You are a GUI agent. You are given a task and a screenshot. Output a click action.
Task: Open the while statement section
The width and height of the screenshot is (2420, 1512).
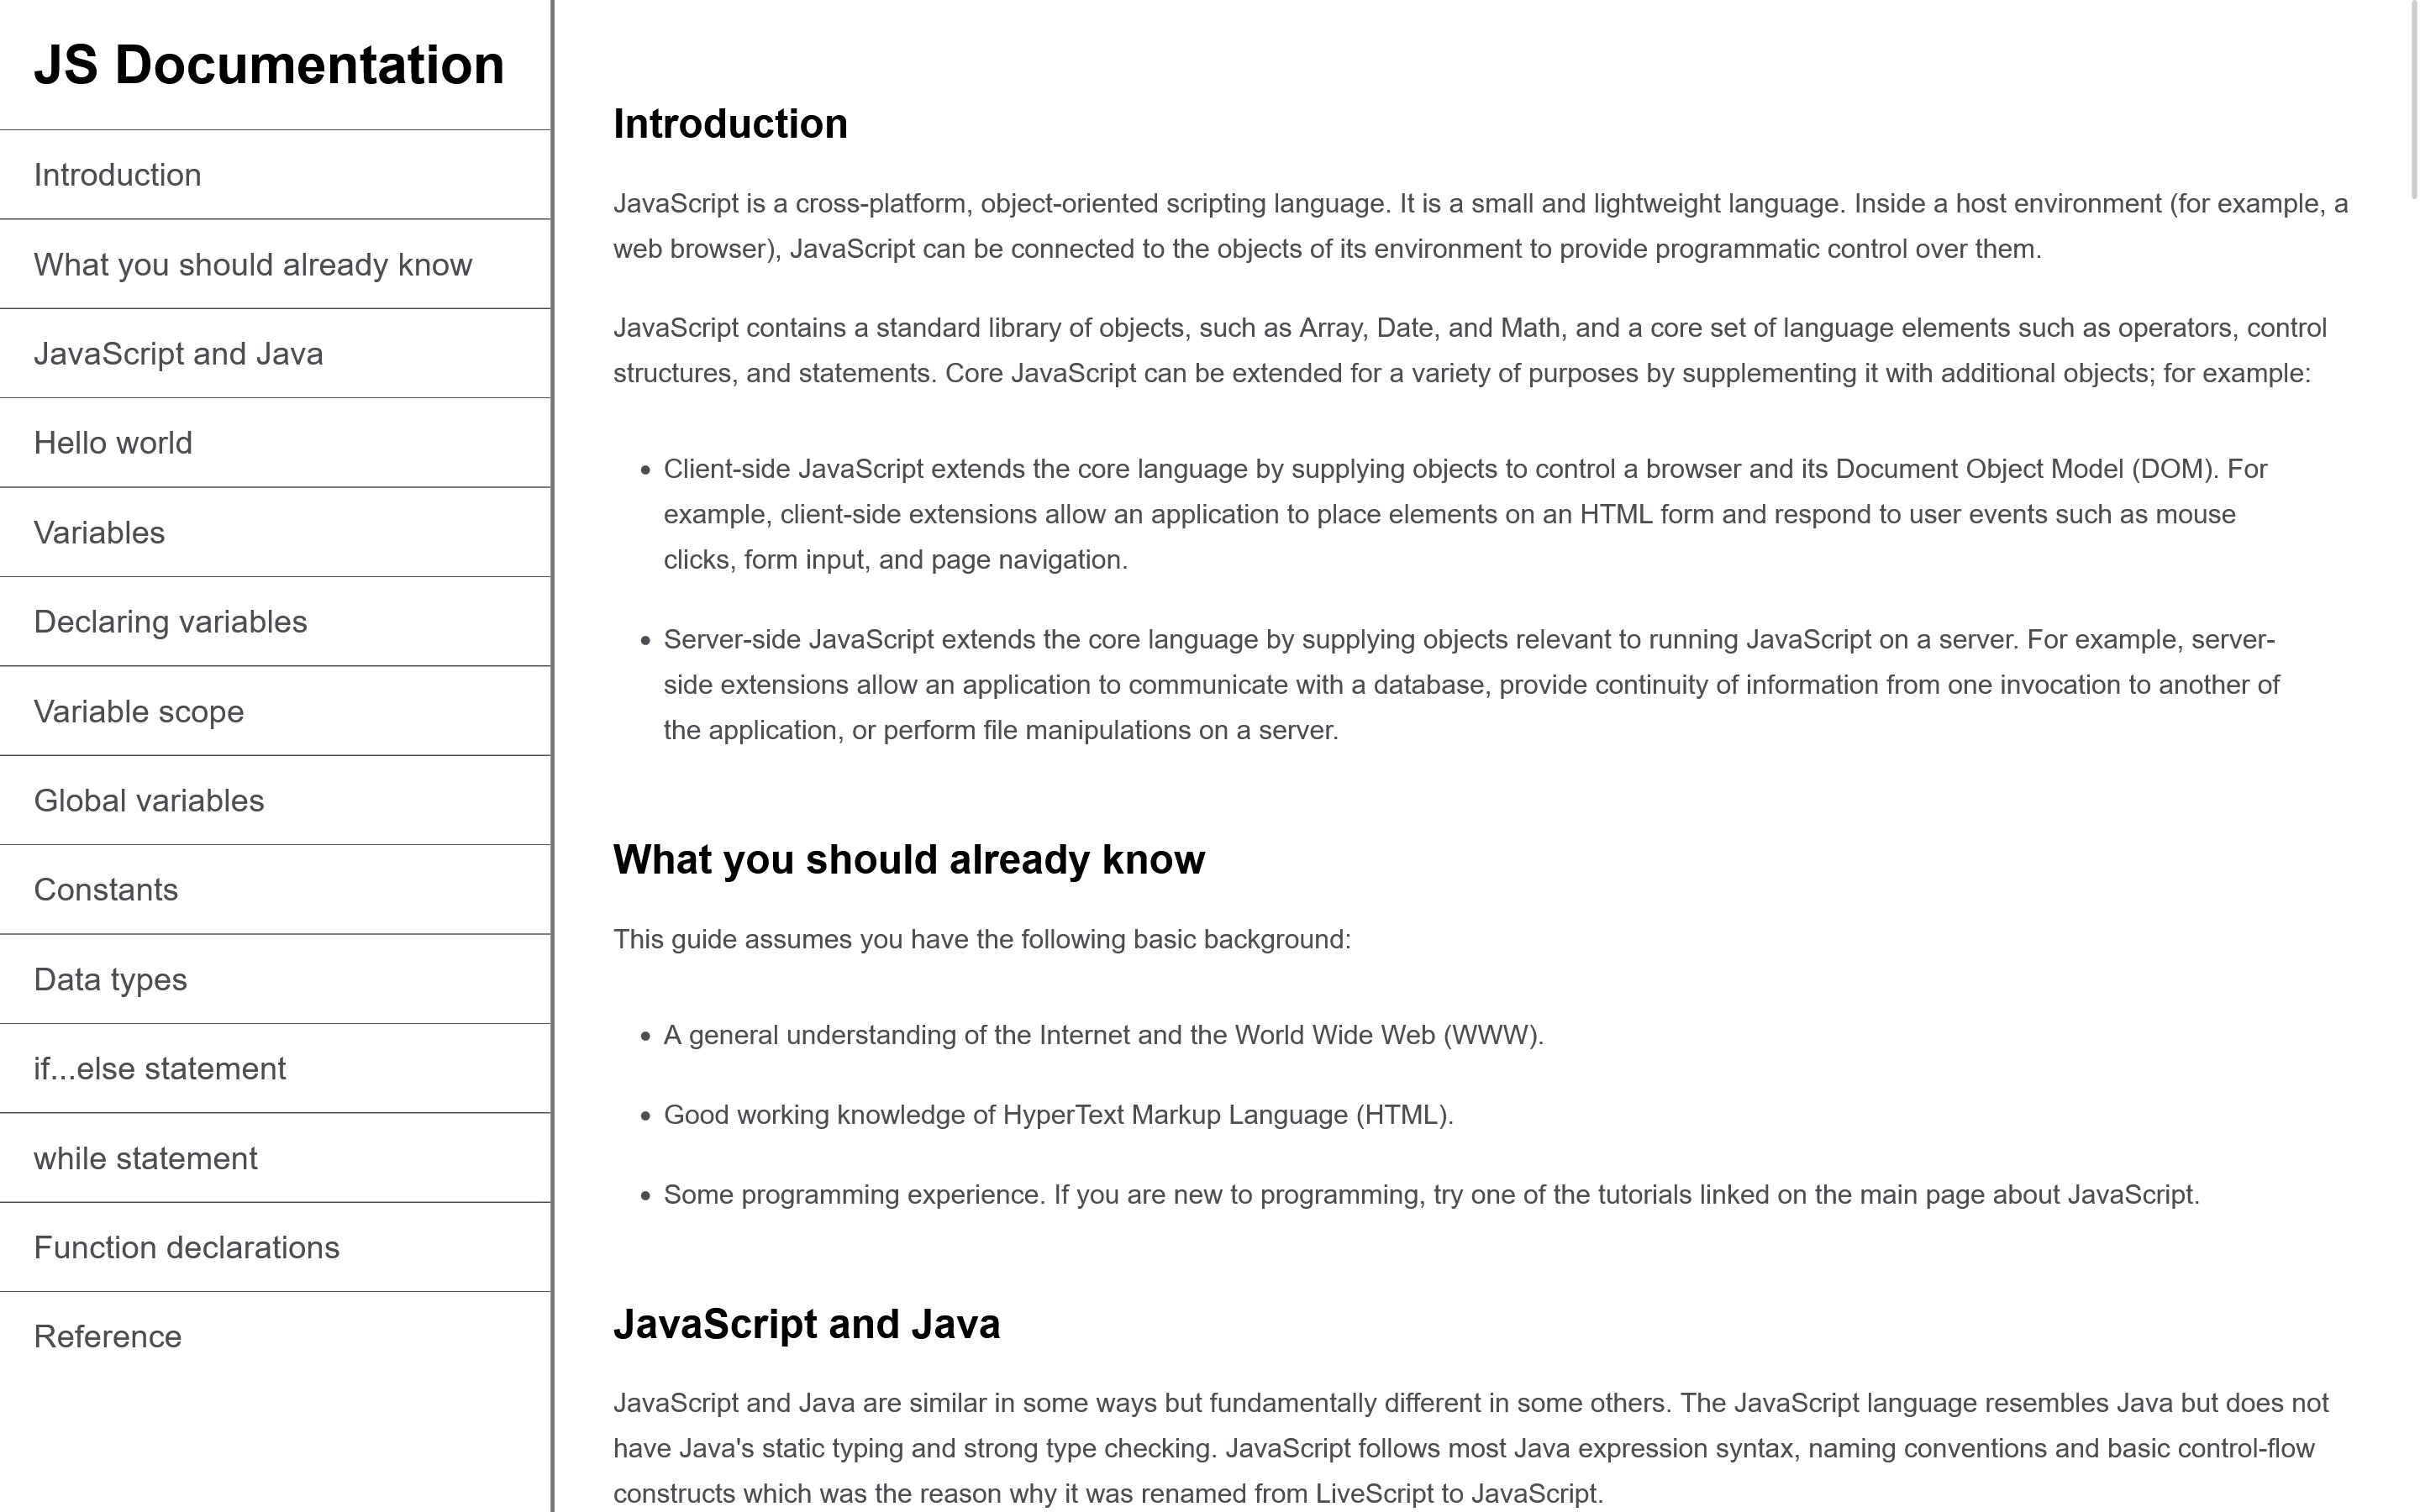[145, 1157]
